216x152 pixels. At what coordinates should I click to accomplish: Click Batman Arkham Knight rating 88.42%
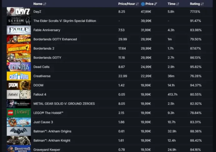click(196, 140)
